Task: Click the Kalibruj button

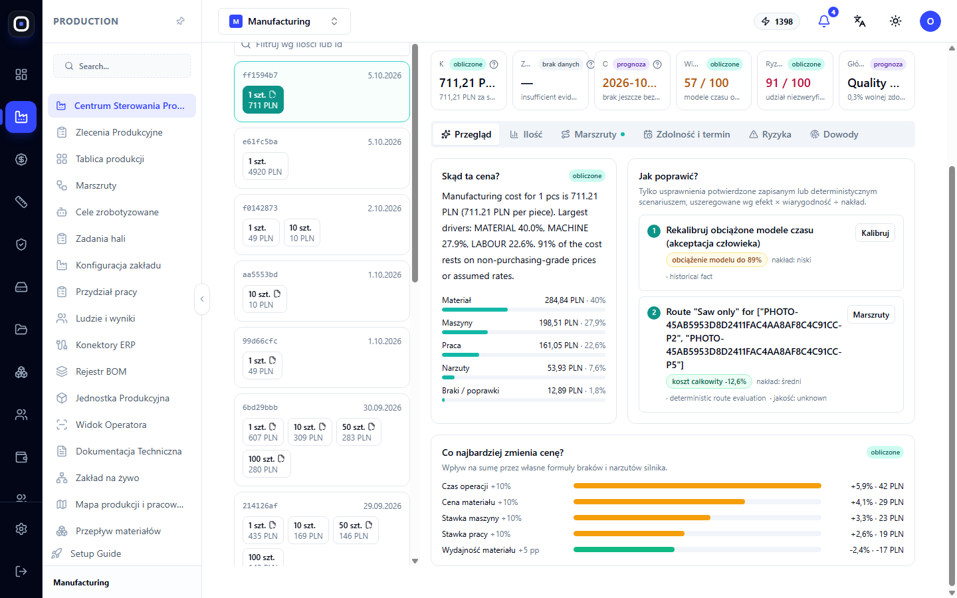Action: tap(875, 233)
